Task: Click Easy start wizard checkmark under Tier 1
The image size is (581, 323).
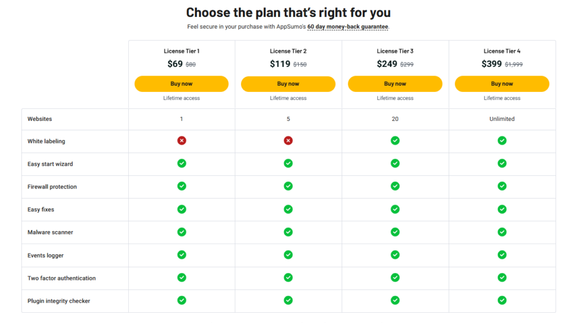Action: pyautogui.click(x=182, y=163)
